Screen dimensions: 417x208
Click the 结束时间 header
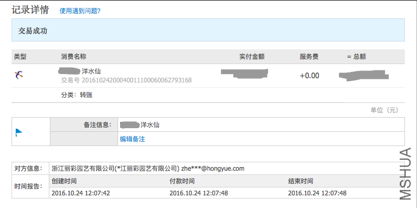click(x=301, y=181)
